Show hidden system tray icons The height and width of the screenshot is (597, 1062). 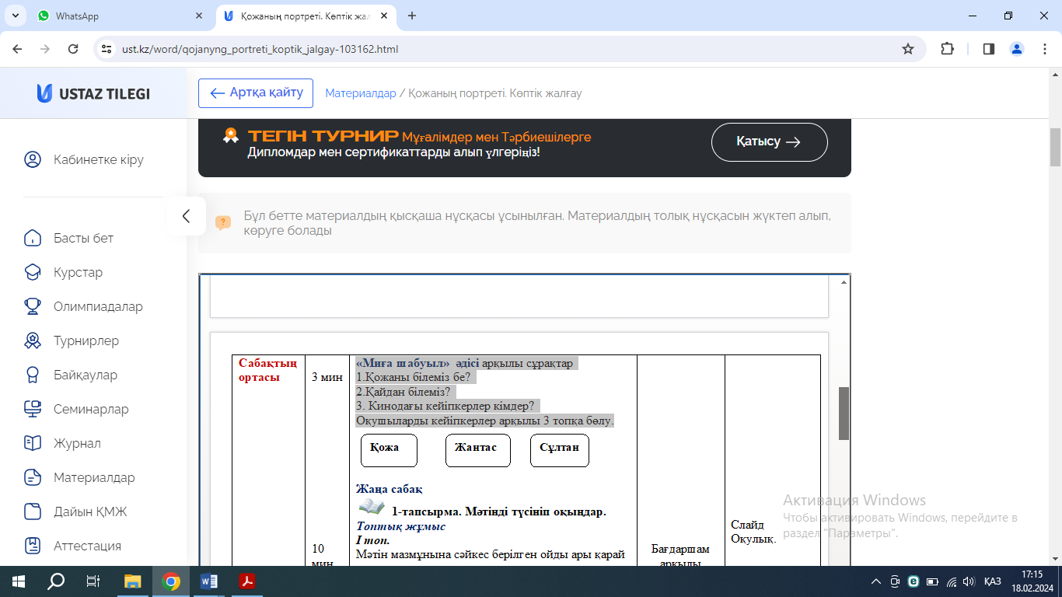[x=876, y=581]
